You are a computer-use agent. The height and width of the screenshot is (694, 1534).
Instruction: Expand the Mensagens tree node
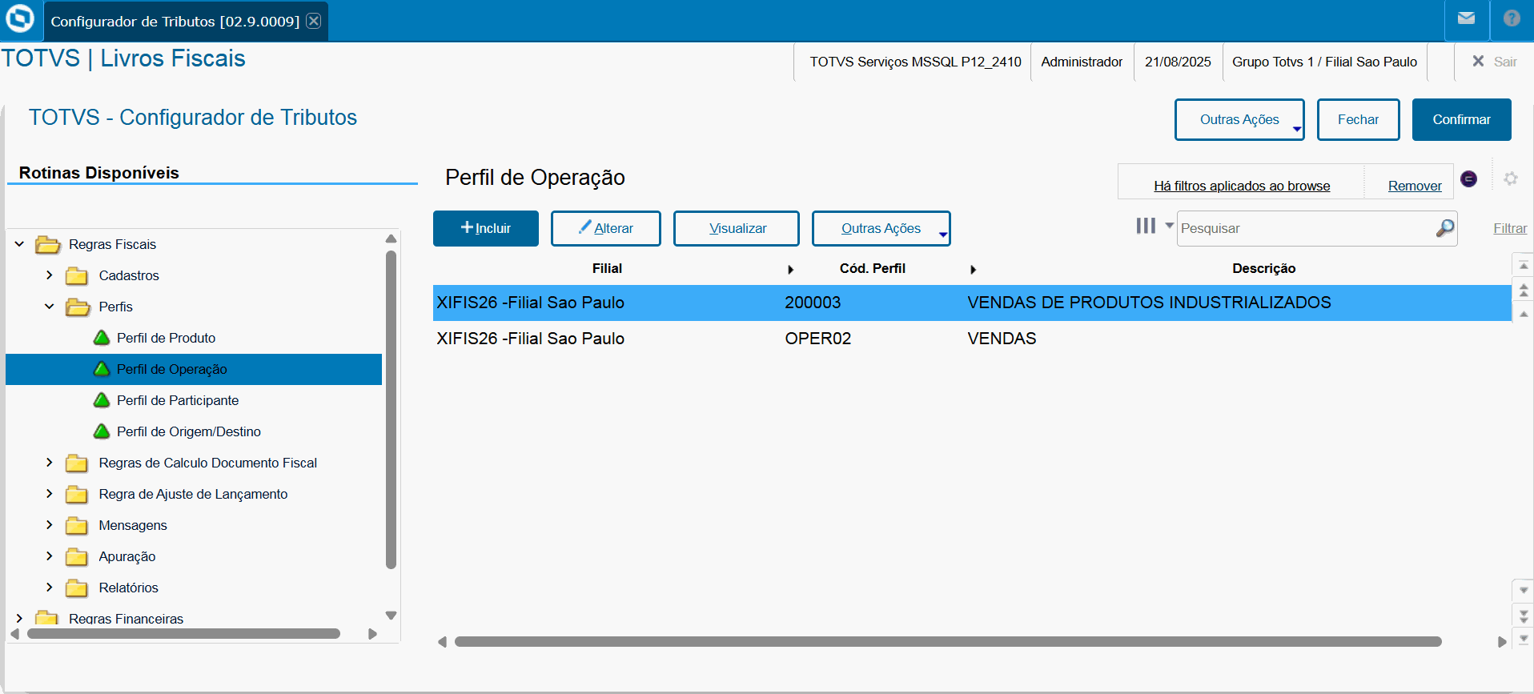[x=50, y=525]
